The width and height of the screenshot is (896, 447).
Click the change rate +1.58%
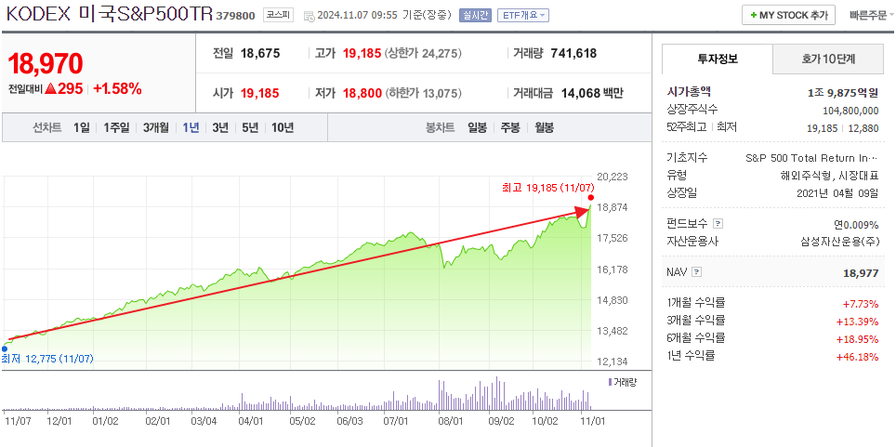click(x=117, y=88)
